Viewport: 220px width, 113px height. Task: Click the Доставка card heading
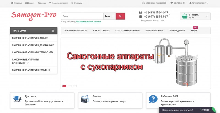[x=31, y=96]
